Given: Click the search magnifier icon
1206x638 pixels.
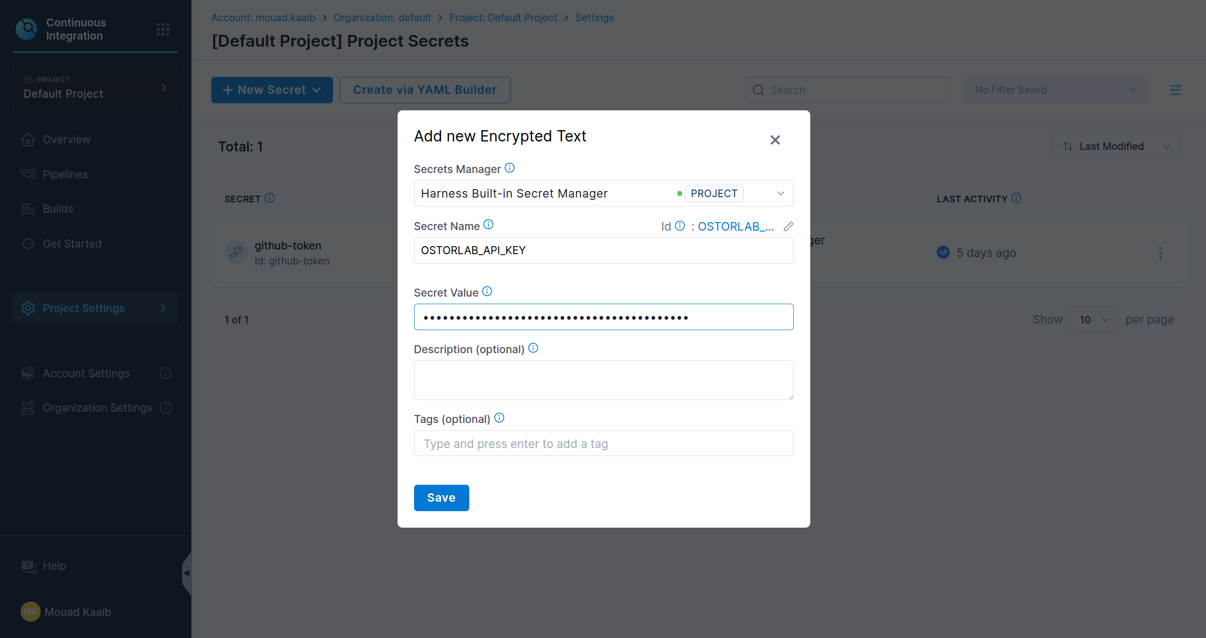Looking at the screenshot, I should pyautogui.click(x=757, y=90).
